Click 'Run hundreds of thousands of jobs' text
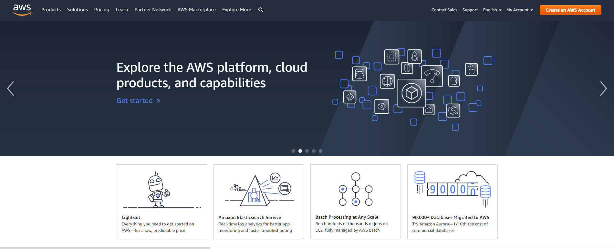614x249 pixels. coord(351,227)
